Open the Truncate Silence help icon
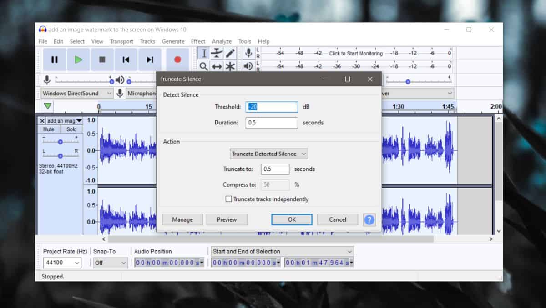 (369, 219)
